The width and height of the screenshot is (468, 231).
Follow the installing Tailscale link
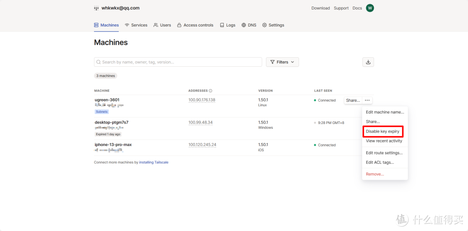153,163
